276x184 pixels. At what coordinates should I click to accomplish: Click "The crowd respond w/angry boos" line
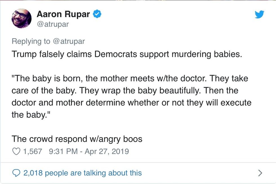pyautogui.click(x=77, y=139)
